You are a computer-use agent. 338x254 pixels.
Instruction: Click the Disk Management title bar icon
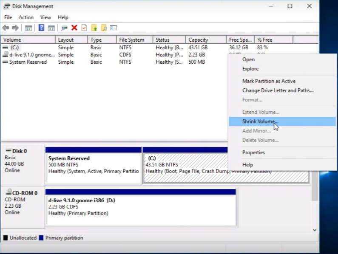[7, 6]
